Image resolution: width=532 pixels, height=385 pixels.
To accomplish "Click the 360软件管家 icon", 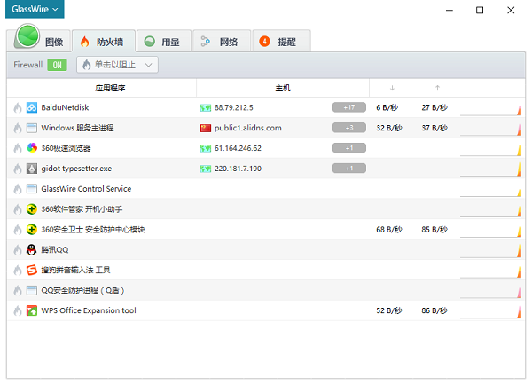I will pyautogui.click(x=32, y=209).
